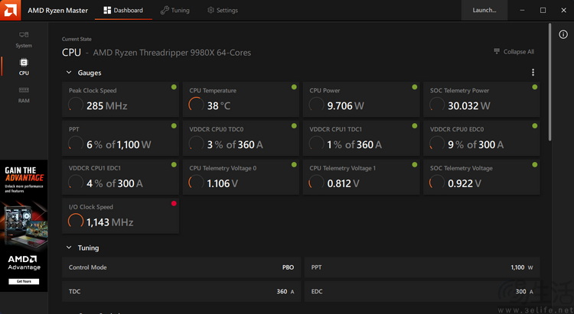
Task: Click the green status dot on SOC Telemetry Voltage
Action: click(x=535, y=164)
